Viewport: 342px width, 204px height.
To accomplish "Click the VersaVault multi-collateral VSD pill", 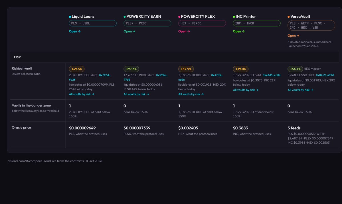I will pyautogui.click(x=311, y=25).
